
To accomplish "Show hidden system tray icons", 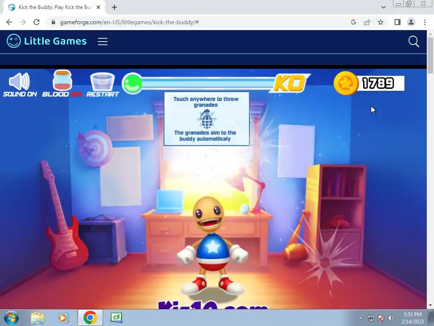I will tap(360, 318).
